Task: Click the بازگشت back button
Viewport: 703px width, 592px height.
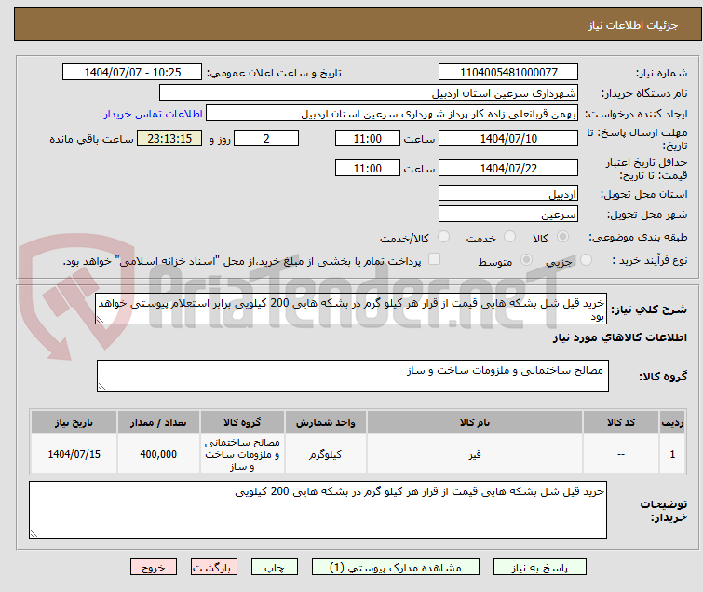Action: point(214,568)
